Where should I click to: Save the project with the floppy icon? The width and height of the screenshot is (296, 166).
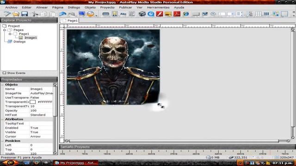[25, 14]
